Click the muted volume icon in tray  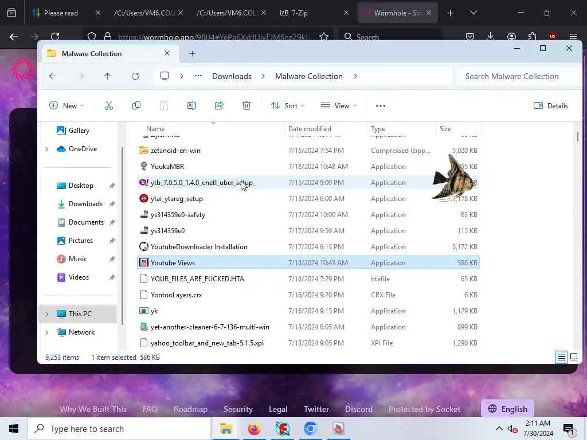[512, 429]
